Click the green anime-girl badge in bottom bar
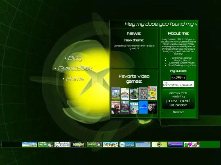Image resolution: width=221 pixels, height=165 pixels. (46, 144)
